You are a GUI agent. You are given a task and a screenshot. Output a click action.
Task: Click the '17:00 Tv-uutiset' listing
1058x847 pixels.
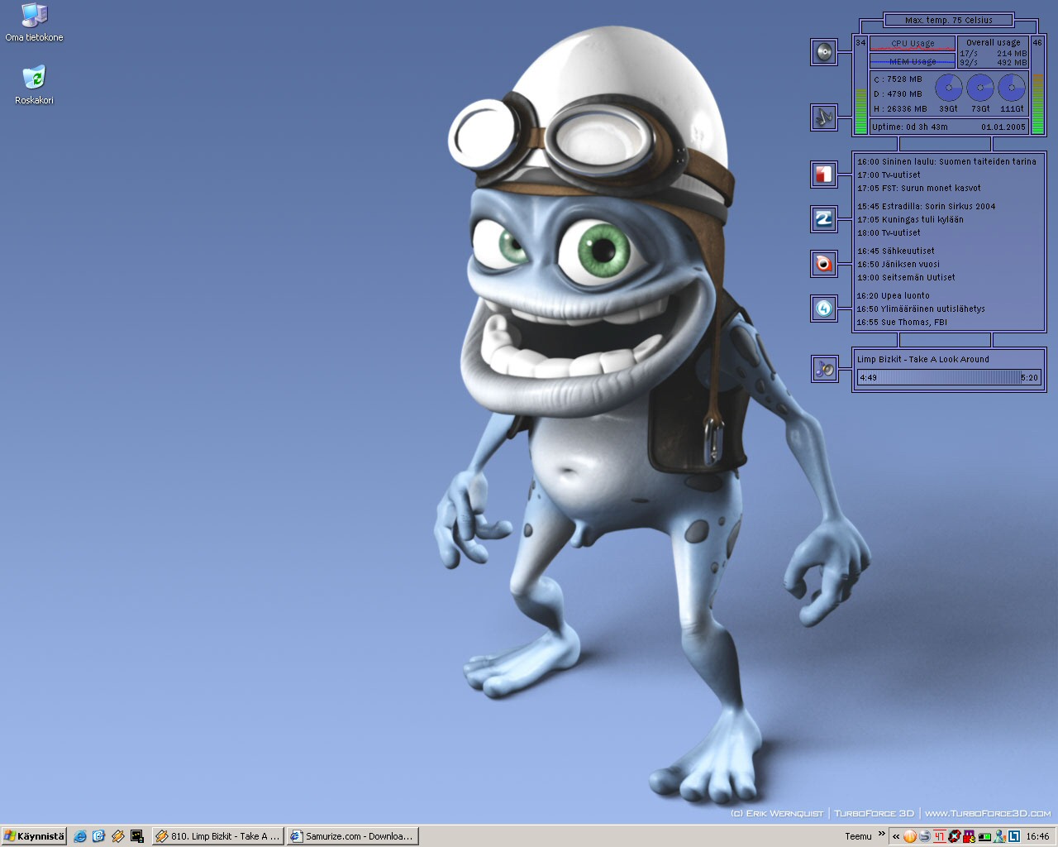(889, 175)
